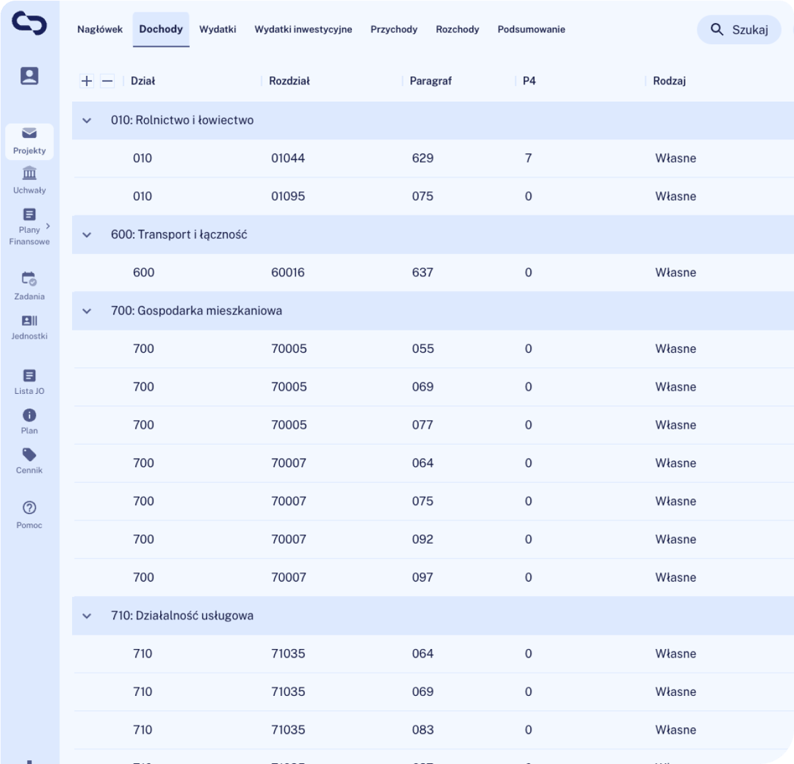794x764 pixels.
Task: Select paragraf 055 in rozdział 70005
Action: 423,348
